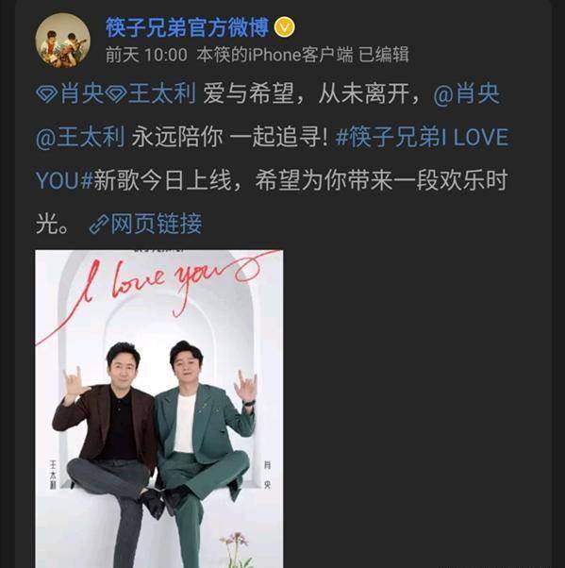Tap the 肖央 super topic text

[x=82, y=93]
